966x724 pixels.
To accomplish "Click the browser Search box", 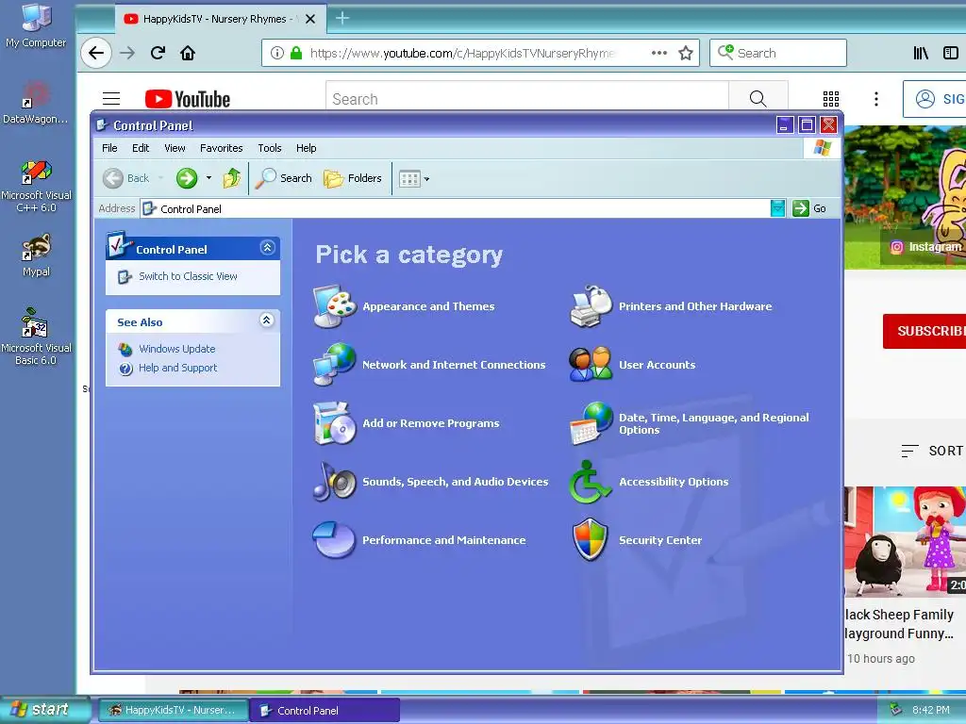I will [x=778, y=53].
